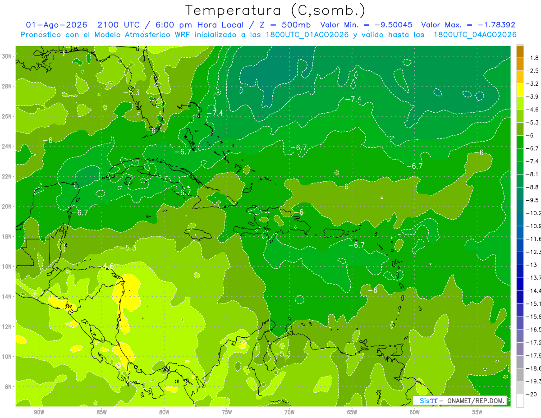This screenshot has height=418, width=541.
Task: Click the '1800UTC_01AGO2026' initialization text
Action: point(307,35)
